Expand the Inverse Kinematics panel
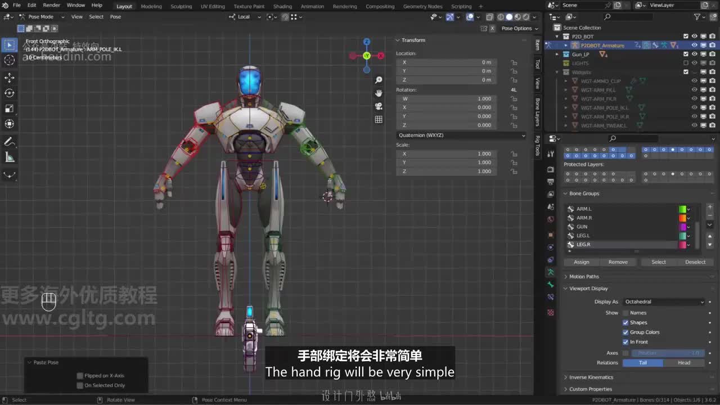Viewport: 720px width, 405px height. point(591,377)
